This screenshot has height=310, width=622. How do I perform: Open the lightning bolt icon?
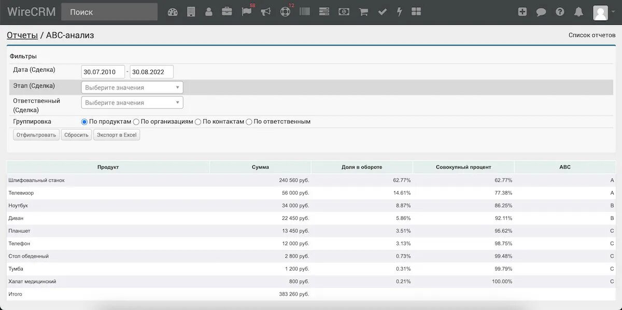click(399, 12)
